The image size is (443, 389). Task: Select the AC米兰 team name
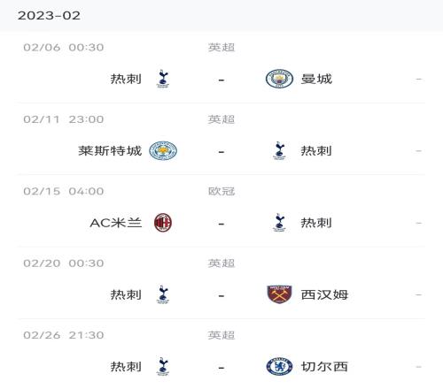tap(116, 223)
